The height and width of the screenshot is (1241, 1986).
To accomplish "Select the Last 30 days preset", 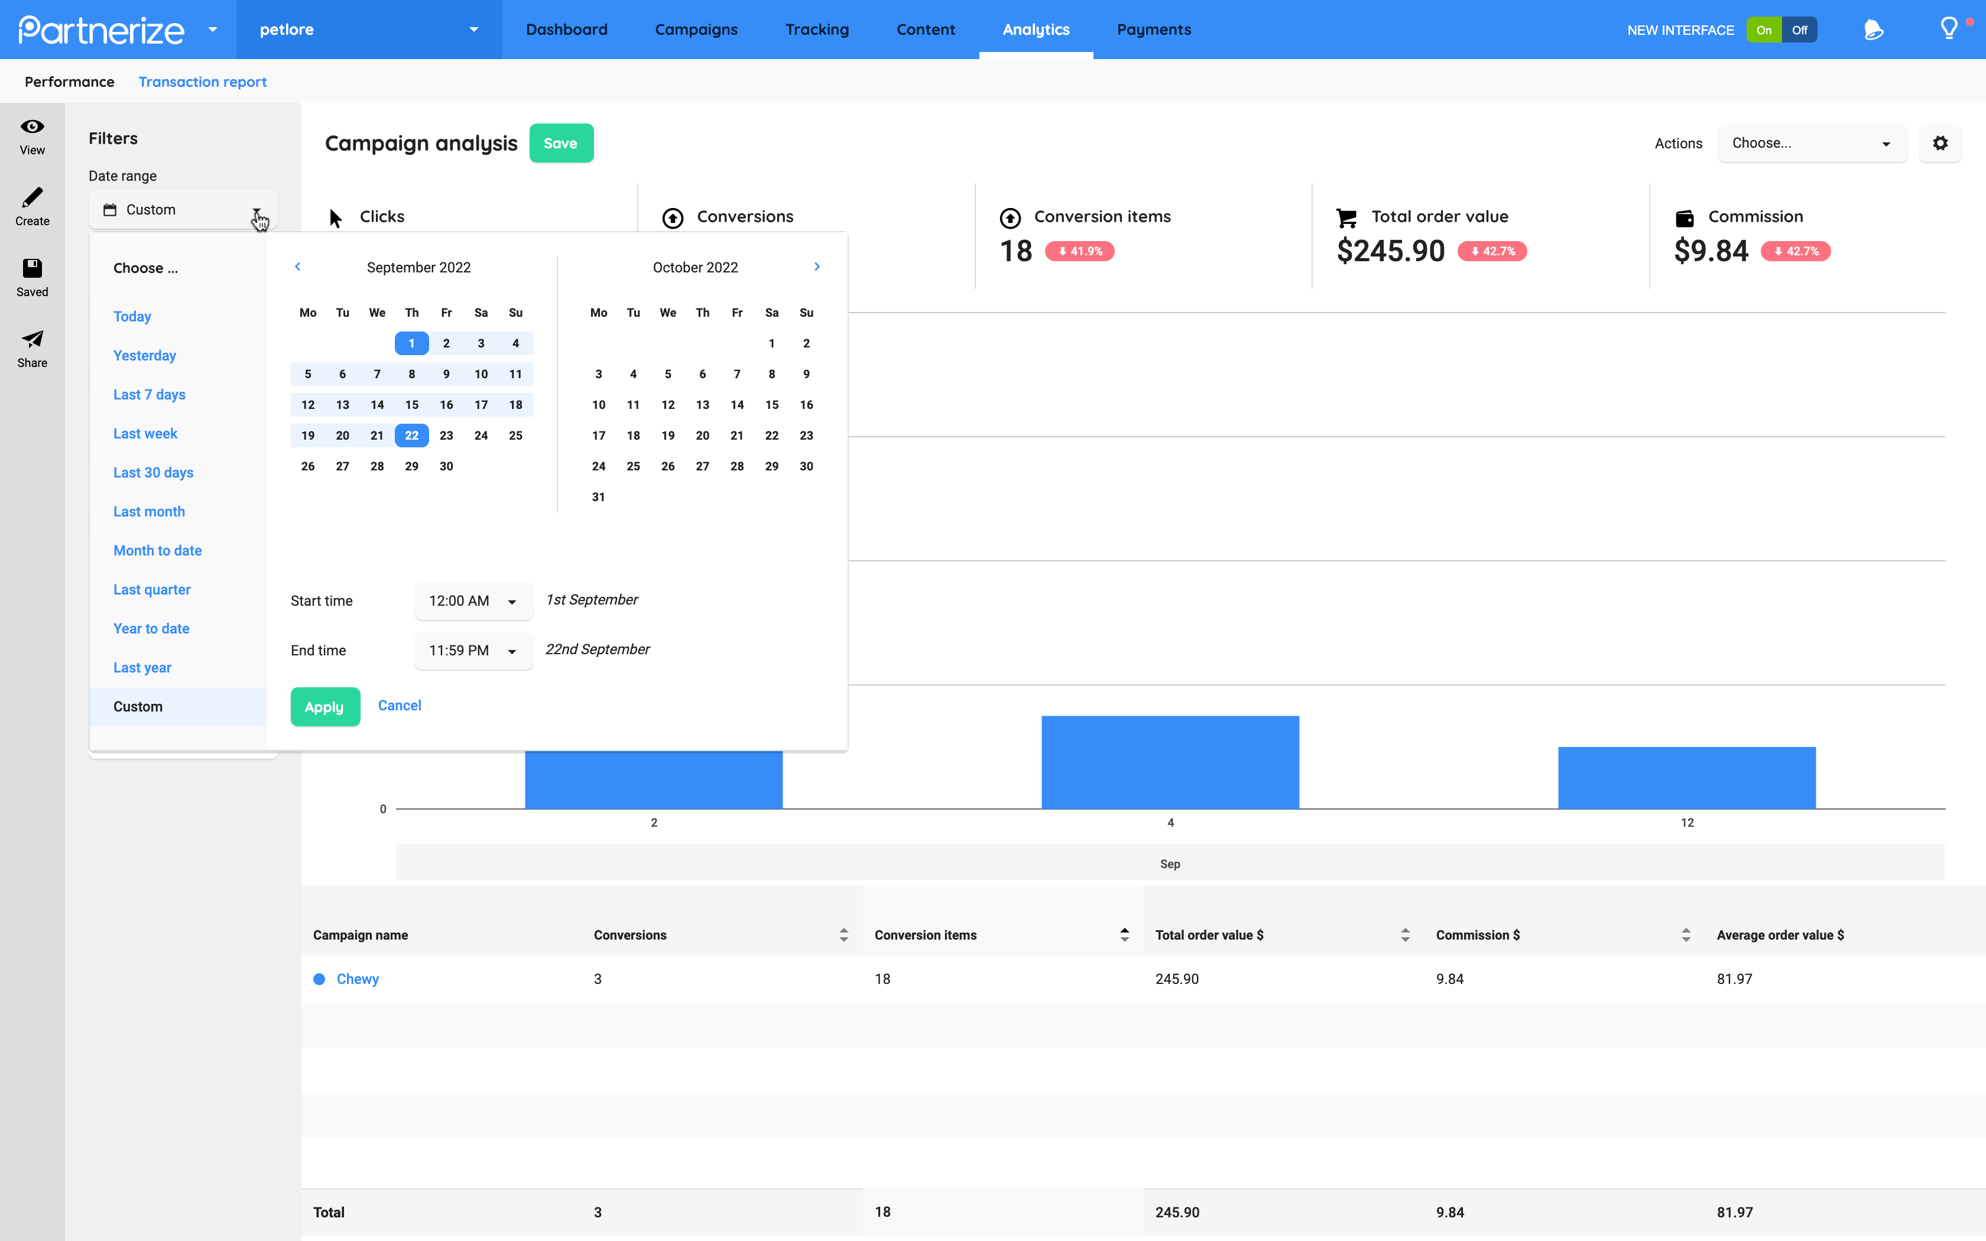I will pyautogui.click(x=154, y=473).
